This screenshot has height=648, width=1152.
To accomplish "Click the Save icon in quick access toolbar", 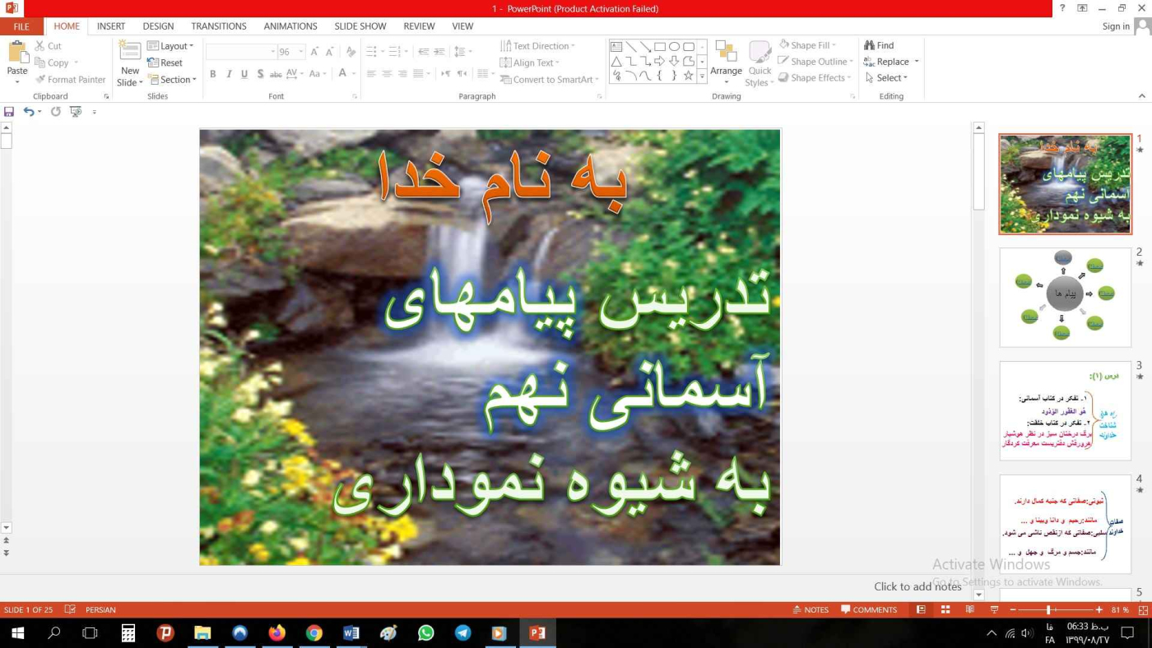I will pos(9,112).
